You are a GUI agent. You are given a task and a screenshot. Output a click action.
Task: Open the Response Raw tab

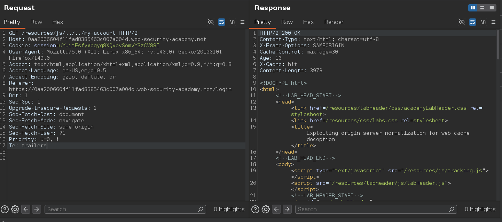click(x=287, y=22)
